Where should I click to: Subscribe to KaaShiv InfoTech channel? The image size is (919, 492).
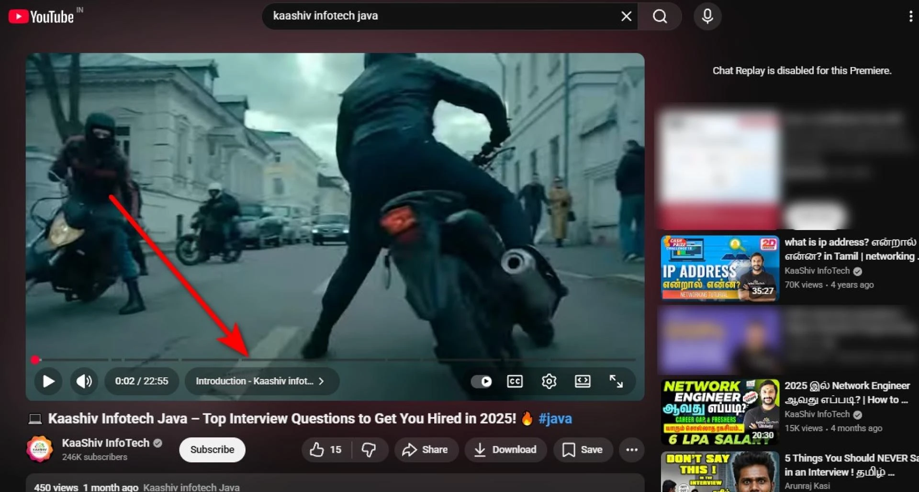pyautogui.click(x=212, y=450)
